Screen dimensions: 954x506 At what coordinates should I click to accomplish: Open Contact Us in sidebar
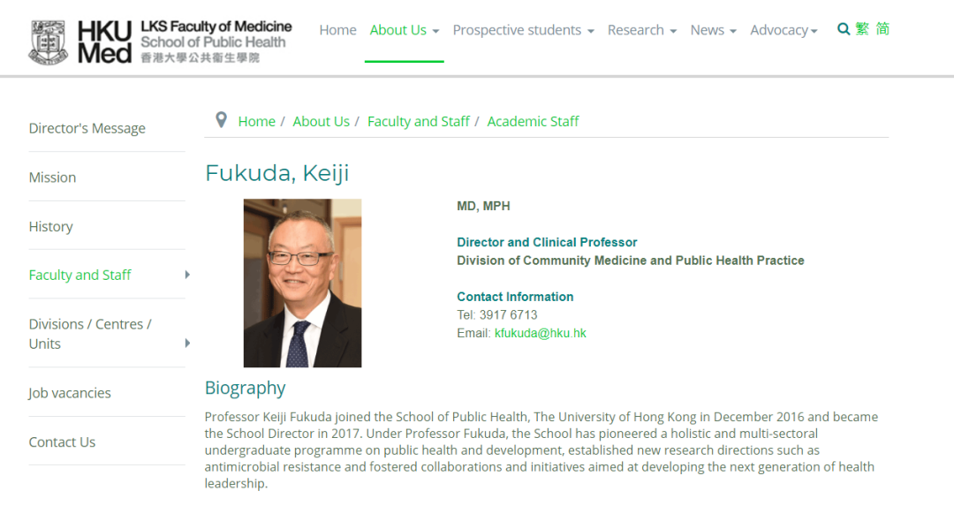(62, 442)
